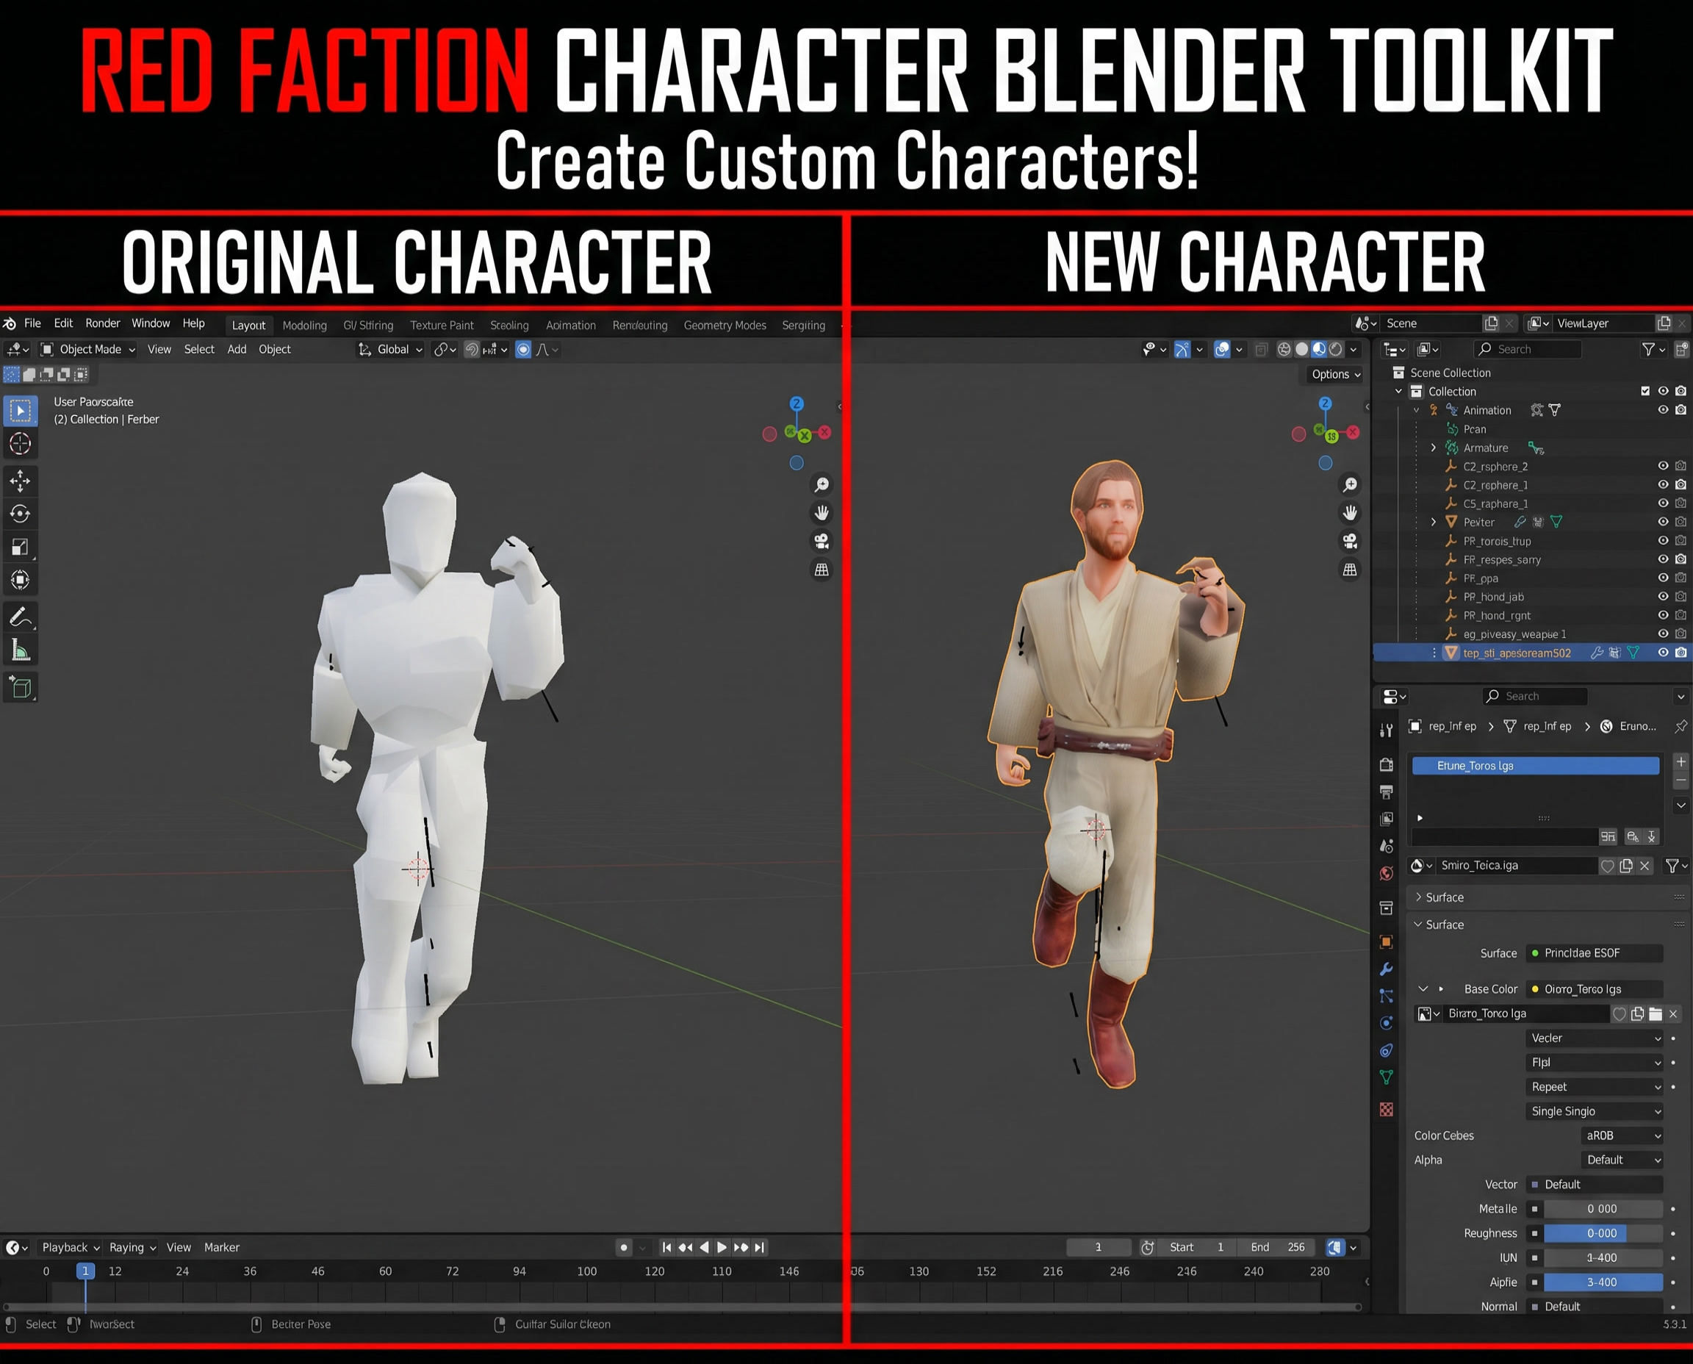Activate the Move tool

[21, 481]
